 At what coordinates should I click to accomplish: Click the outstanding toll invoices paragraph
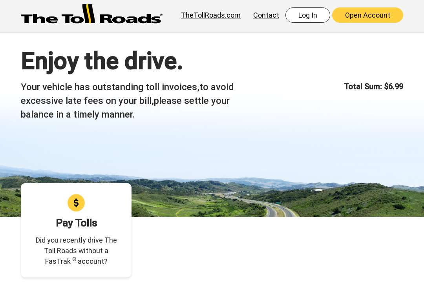tap(127, 101)
